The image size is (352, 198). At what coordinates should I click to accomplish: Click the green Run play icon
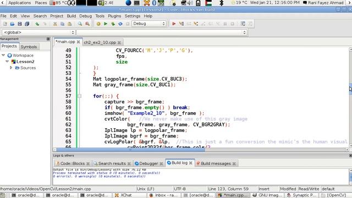tap(106, 24)
